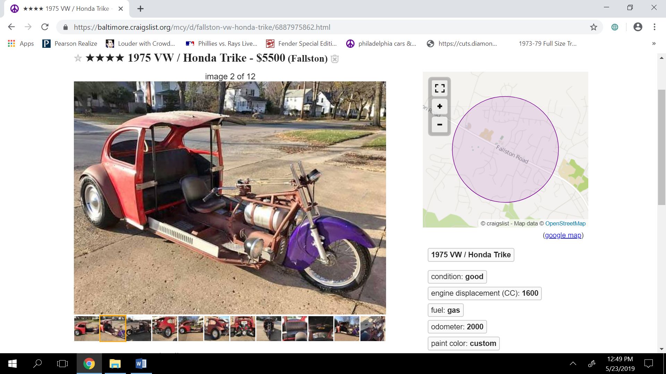Viewport: 666px width, 374px height.
Task: Hide this posting with the trash icon
Action: (x=334, y=59)
